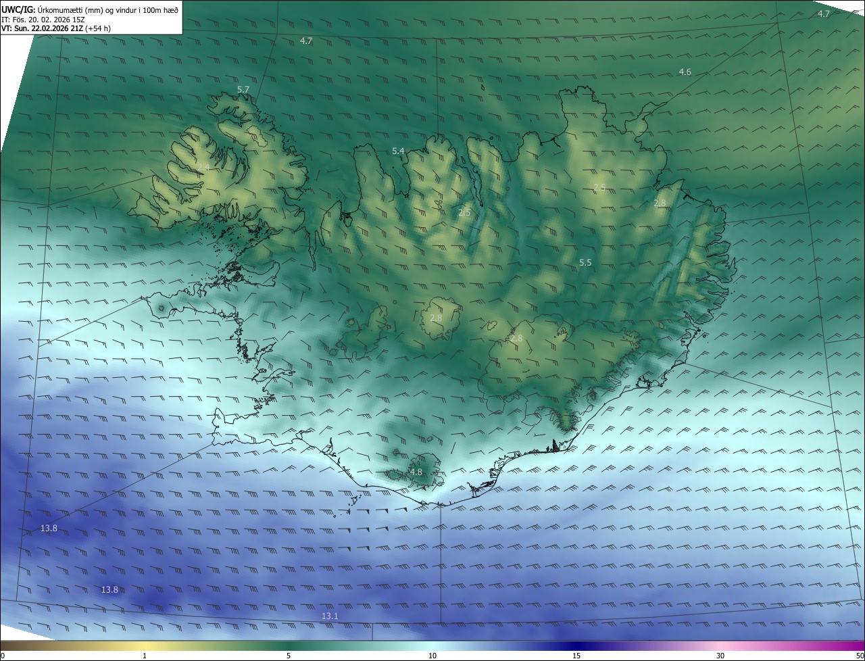
Task: Click the '2.8' label on Hofsjökull glacier
Action: [436, 318]
